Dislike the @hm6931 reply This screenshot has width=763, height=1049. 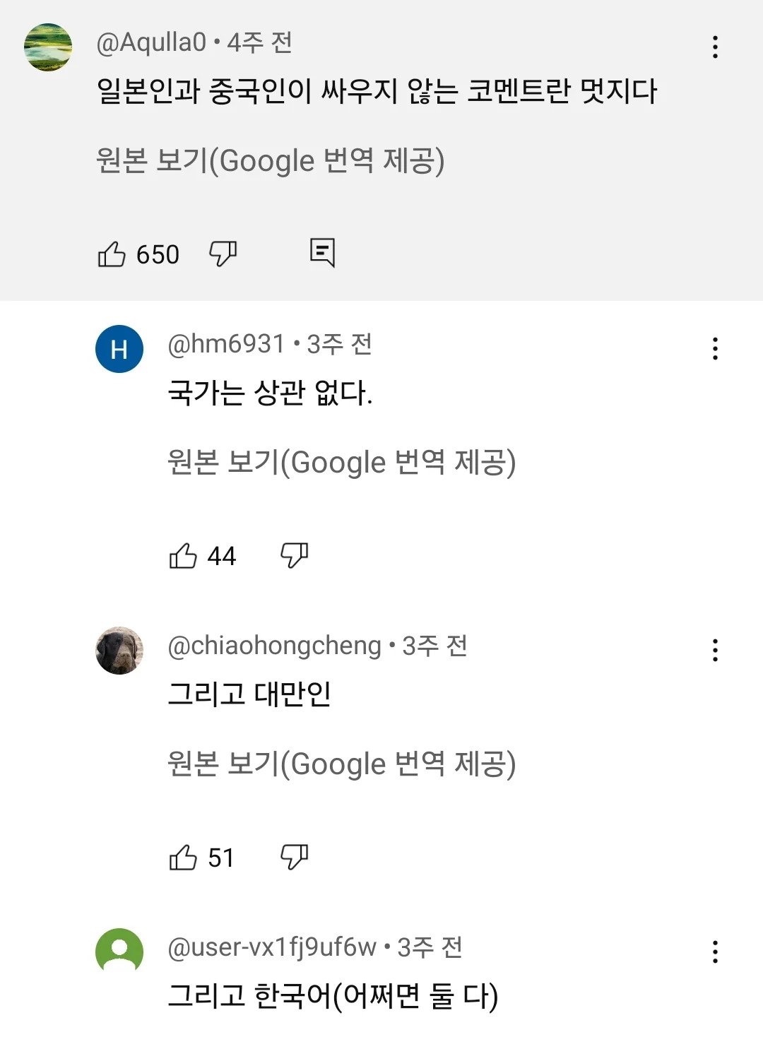[x=294, y=555]
